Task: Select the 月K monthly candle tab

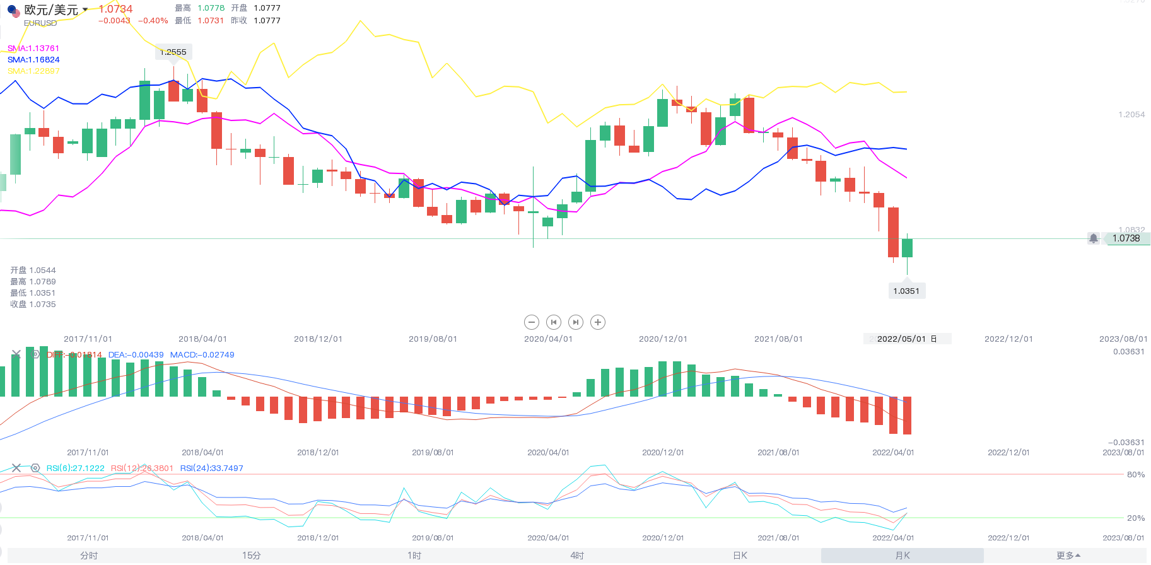Action: coord(903,556)
